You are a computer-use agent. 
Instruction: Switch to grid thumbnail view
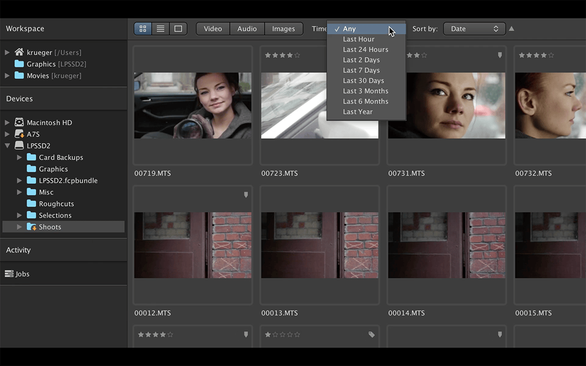coord(143,29)
